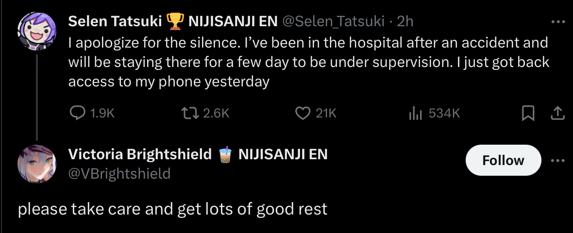Open more options next to the Follow button
This screenshot has width=573, height=233.
(x=558, y=161)
